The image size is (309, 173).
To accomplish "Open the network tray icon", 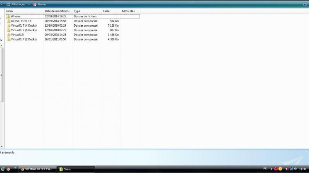I will pyautogui.click(x=291, y=169).
